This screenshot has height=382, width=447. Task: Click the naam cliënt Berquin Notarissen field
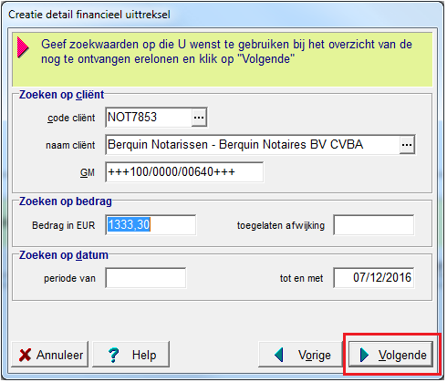click(253, 145)
